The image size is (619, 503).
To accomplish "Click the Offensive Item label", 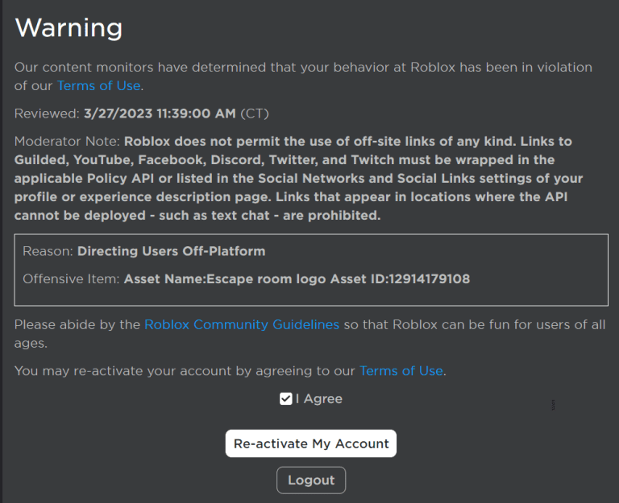I will 71,279.
